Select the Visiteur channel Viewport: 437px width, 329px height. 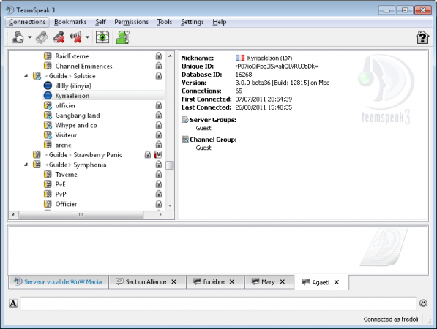tap(66, 135)
